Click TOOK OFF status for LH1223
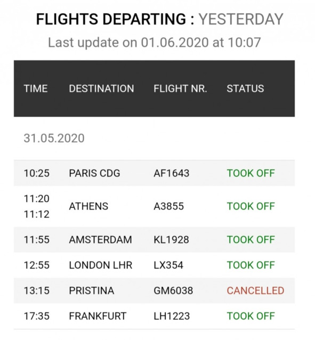315x340 pixels. coord(251,316)
